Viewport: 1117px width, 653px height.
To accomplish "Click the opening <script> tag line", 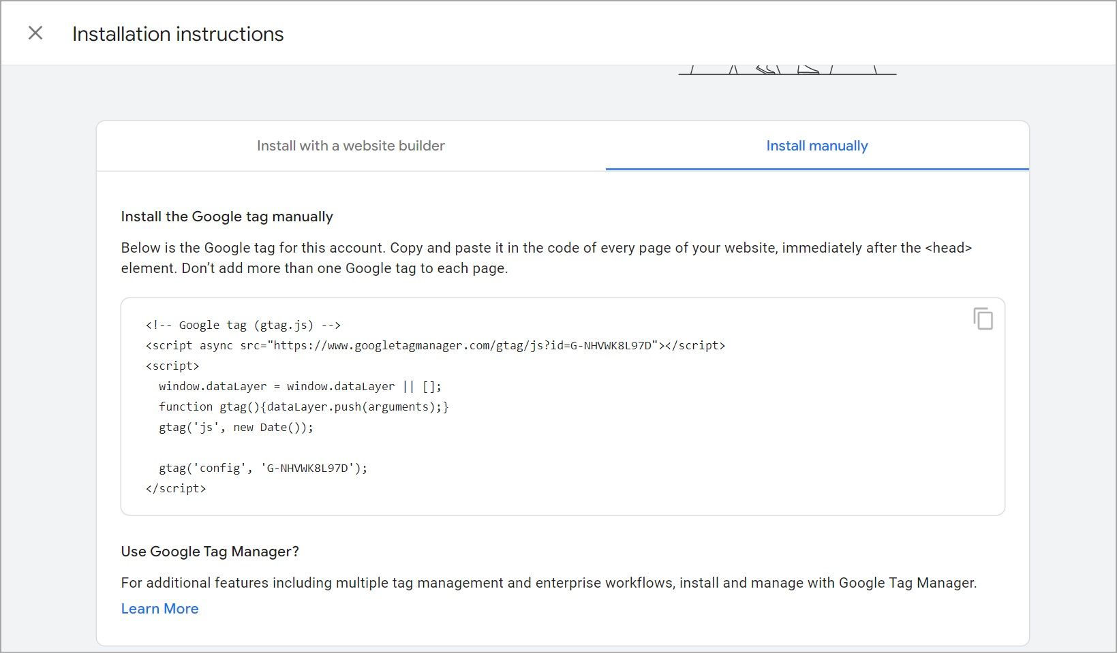I will coord(172,366).
